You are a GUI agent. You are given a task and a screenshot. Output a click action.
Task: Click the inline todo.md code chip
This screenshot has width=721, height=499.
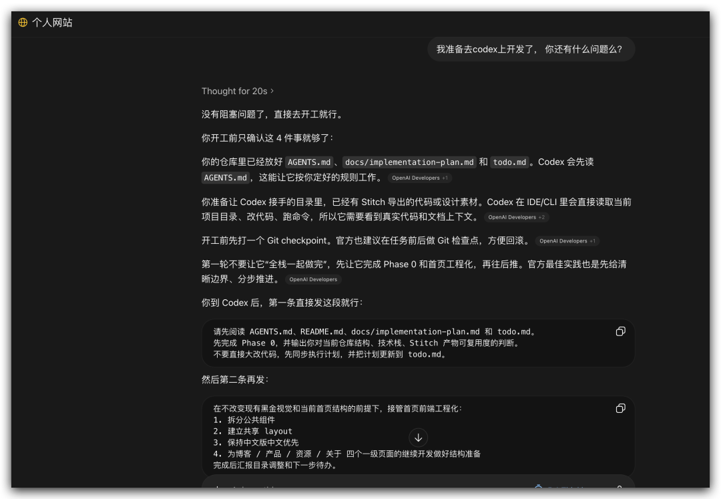[x=509, y=162]
